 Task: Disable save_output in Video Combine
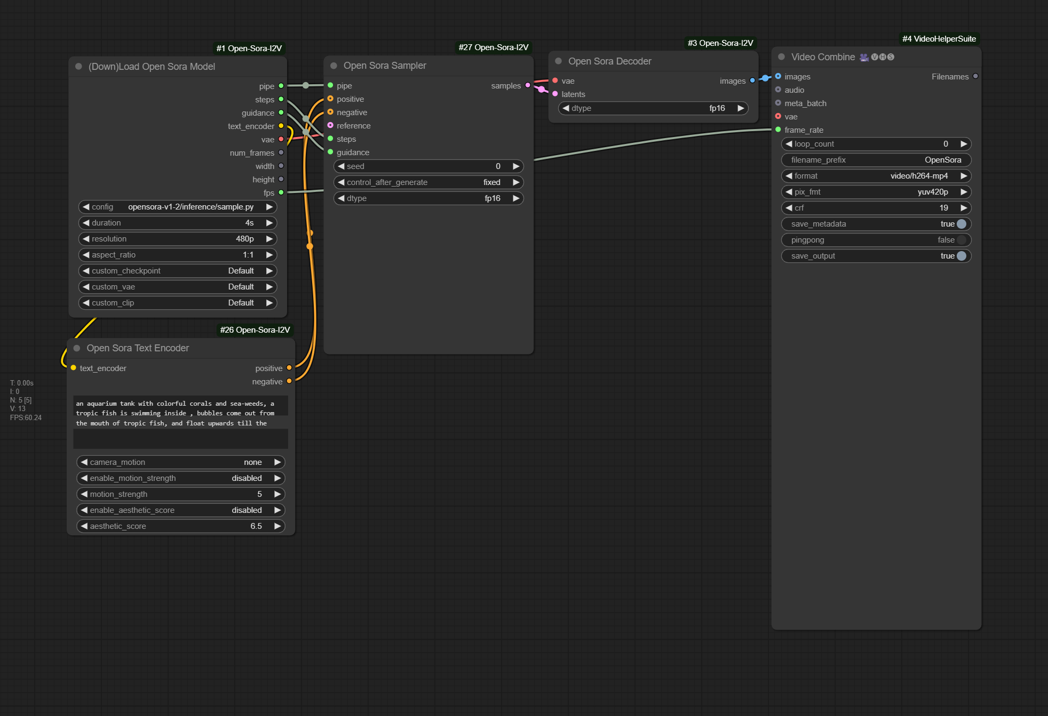[962, 256]
